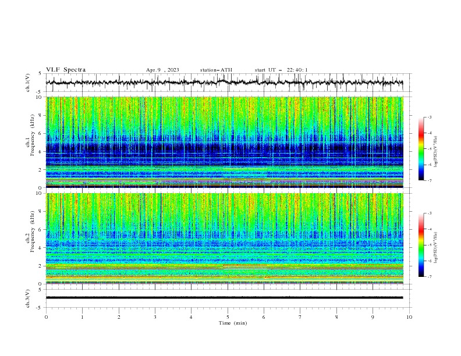Click the "ch.1(V)" waveform axis label
Screen dimensions: 461x356
tap(28, 83)
